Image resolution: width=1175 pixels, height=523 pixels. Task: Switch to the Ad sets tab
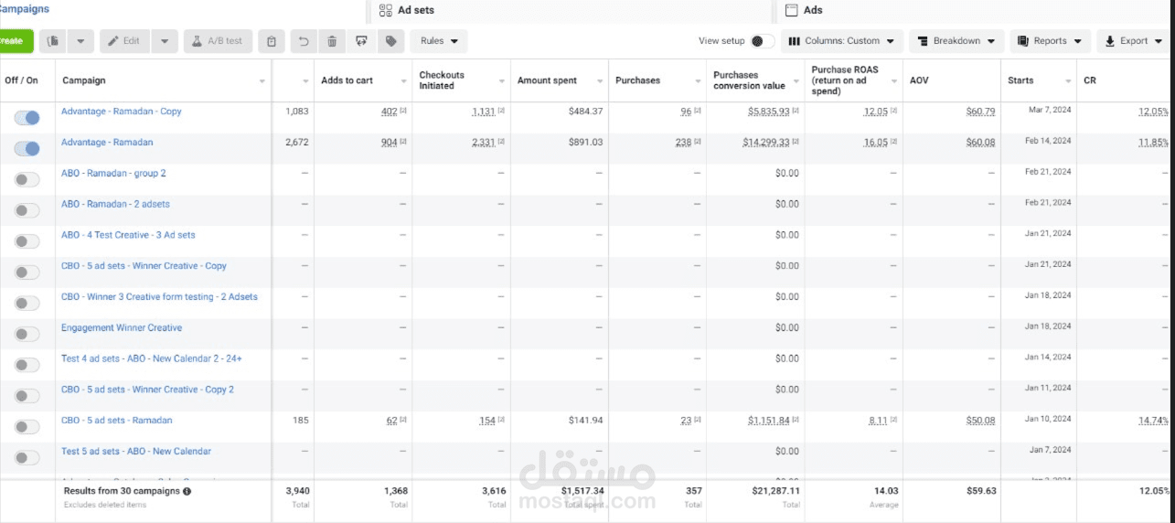click(415, 10)
